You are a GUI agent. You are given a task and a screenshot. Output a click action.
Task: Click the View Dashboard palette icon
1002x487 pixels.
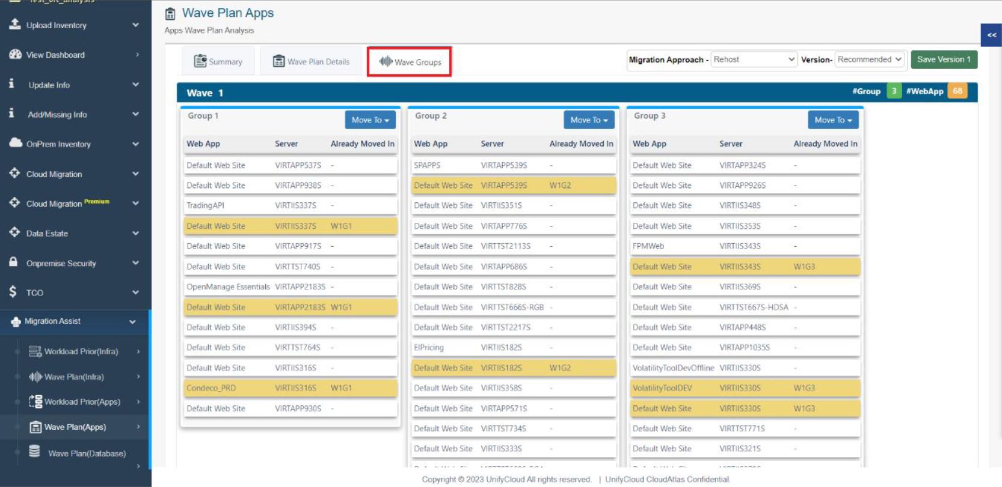click(x=15, y=54)
